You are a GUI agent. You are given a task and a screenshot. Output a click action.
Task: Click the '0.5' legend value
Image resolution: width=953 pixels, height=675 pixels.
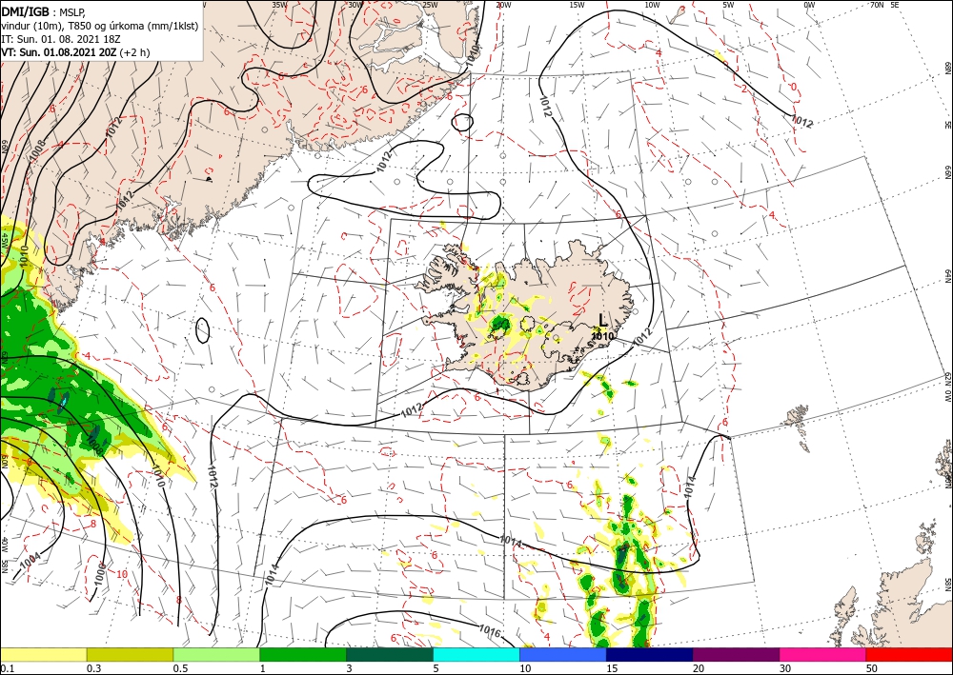click(x=180, y=668)
